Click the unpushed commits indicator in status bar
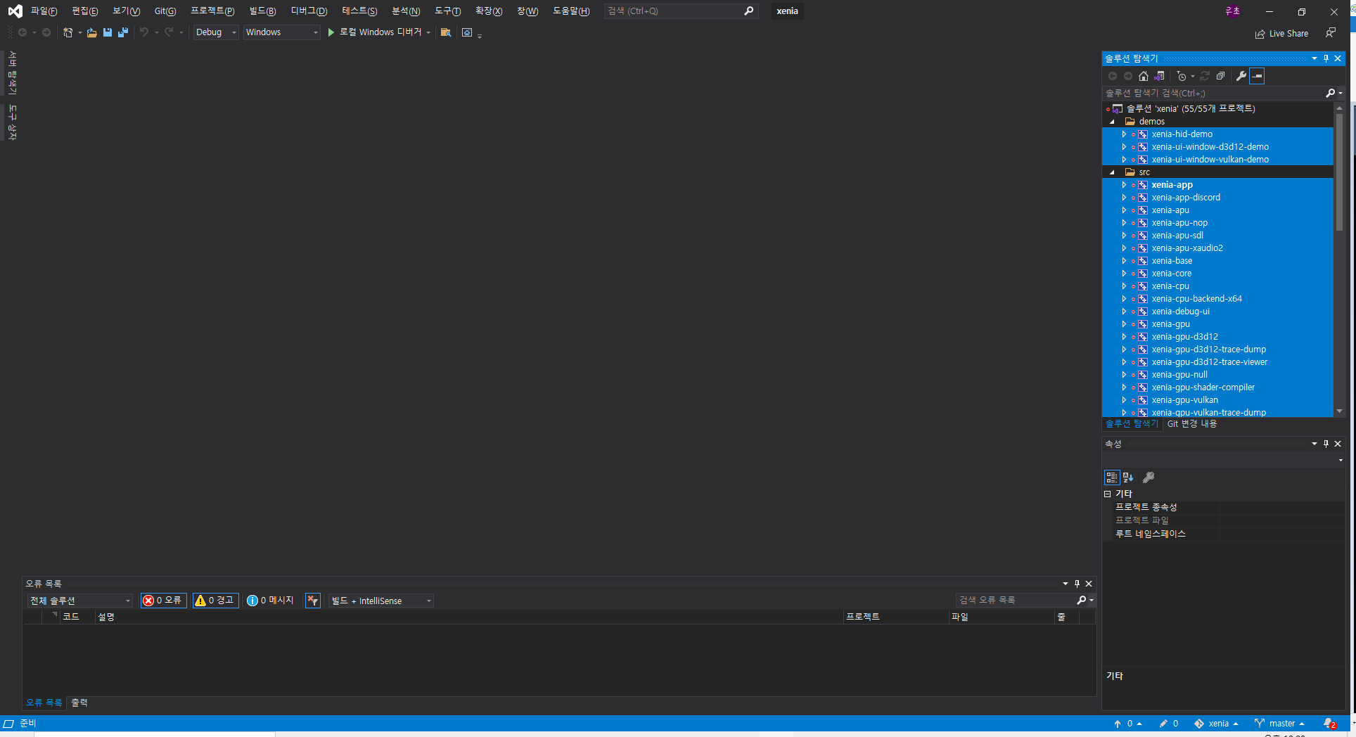The image size is (1356, 737). click(x=1127, y=723)
